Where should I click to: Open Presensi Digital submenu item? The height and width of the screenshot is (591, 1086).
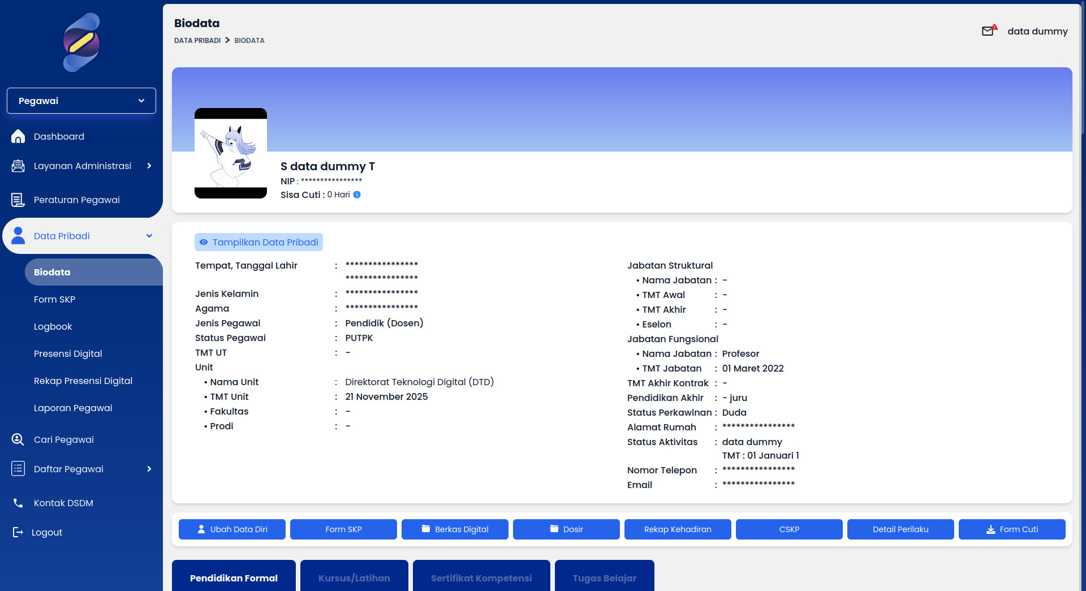(68, 353)
